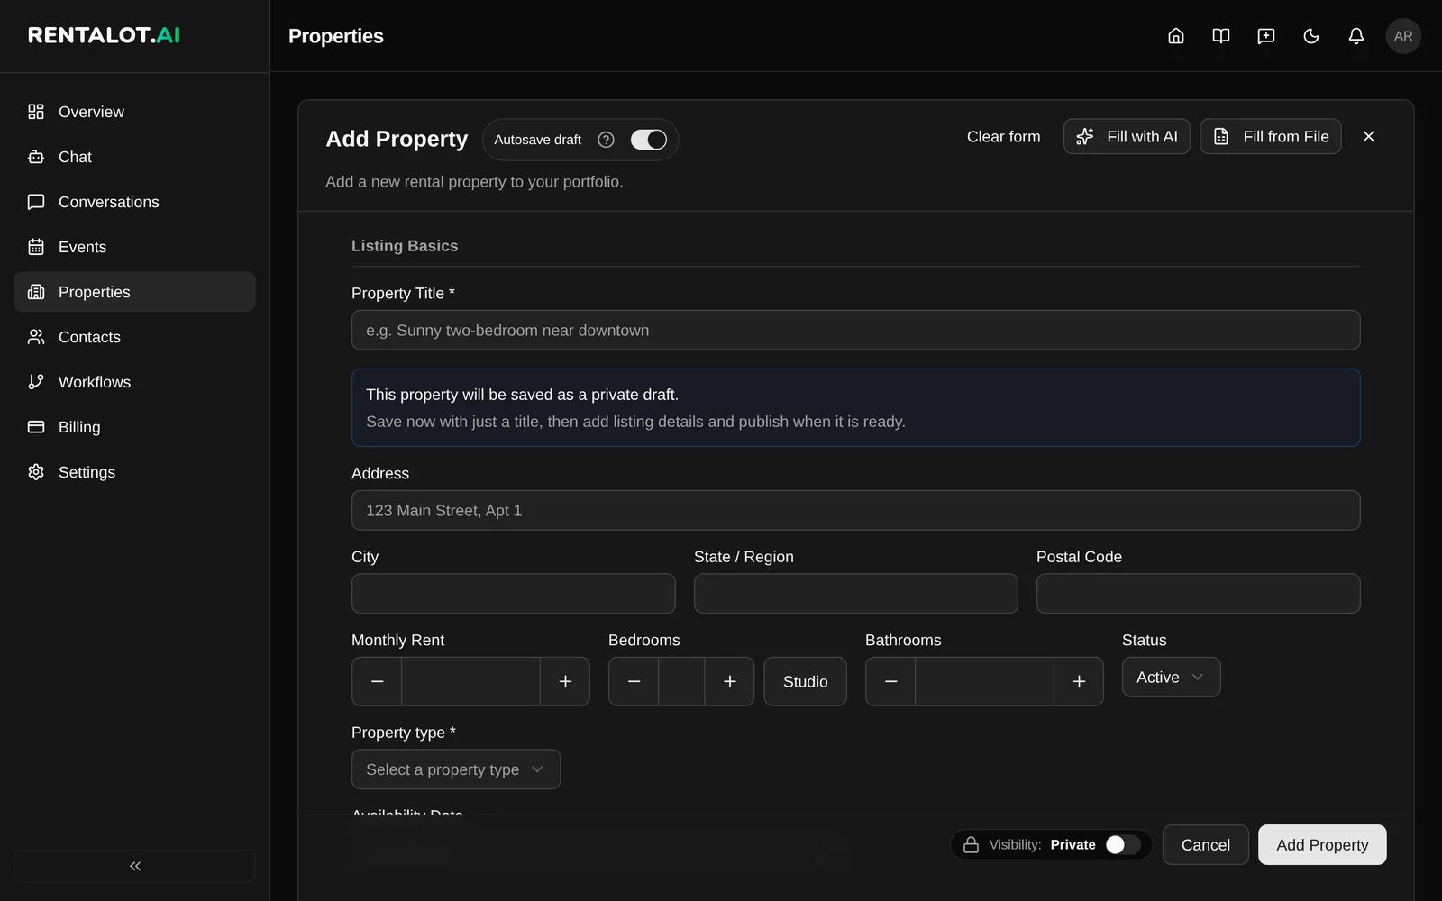Click the Postal Code field
1442x901 pixels.
pyautogui.click(x=1199, y=594)
